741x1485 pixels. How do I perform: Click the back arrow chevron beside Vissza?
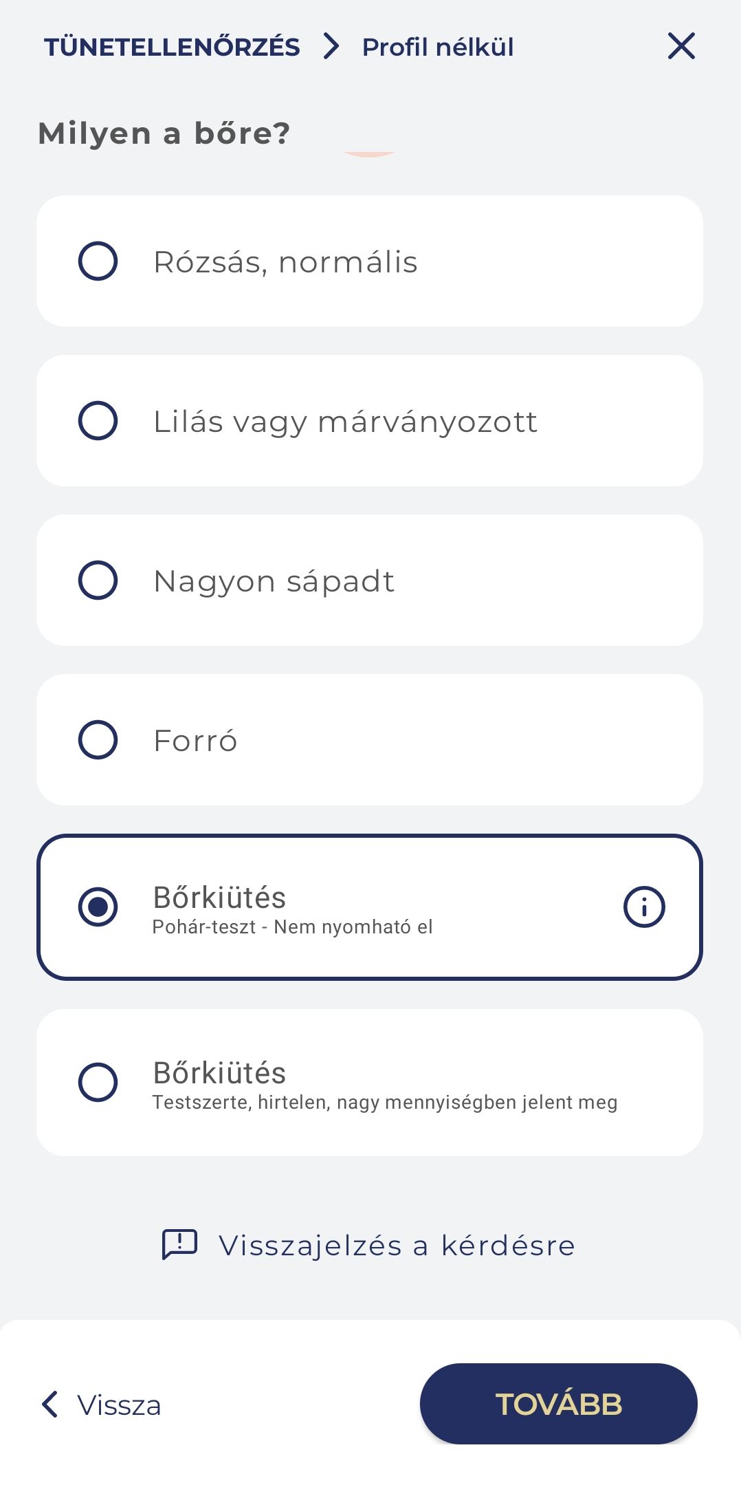tap(50, 1405)
